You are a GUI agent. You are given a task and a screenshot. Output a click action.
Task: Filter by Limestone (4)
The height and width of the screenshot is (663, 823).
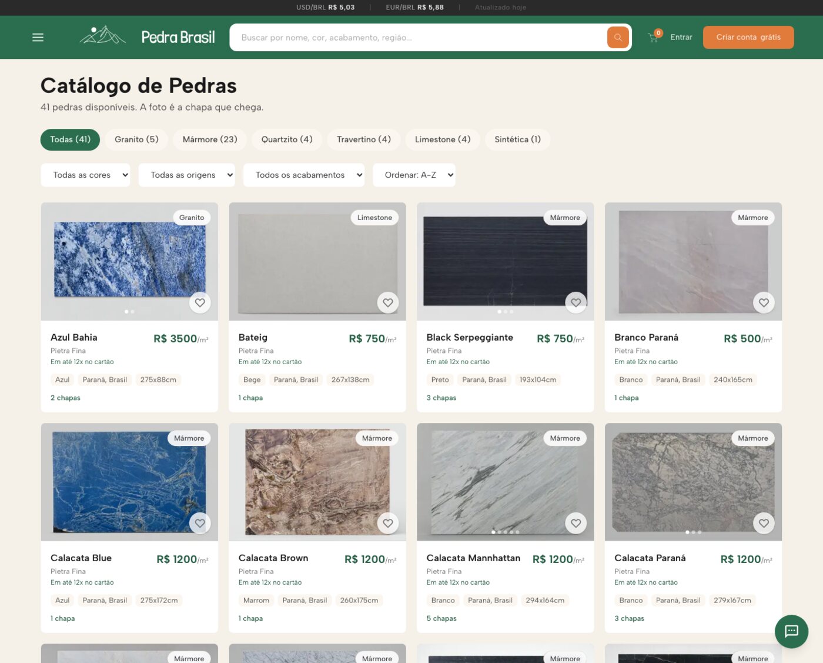[443, 139]
